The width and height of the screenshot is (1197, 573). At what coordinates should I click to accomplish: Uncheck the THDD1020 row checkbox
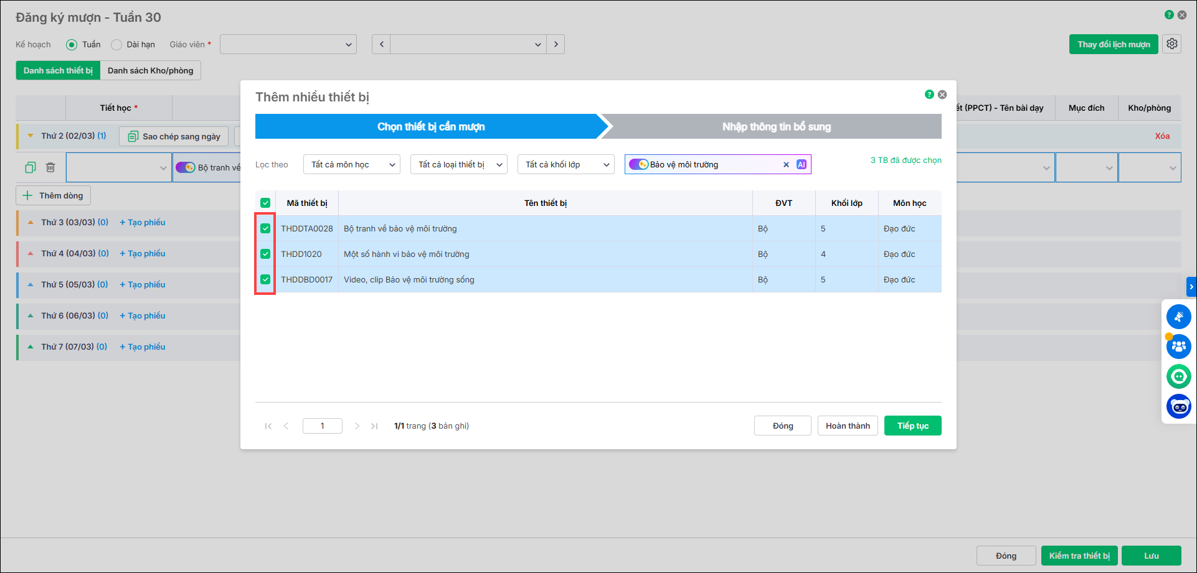pos(265,254)
